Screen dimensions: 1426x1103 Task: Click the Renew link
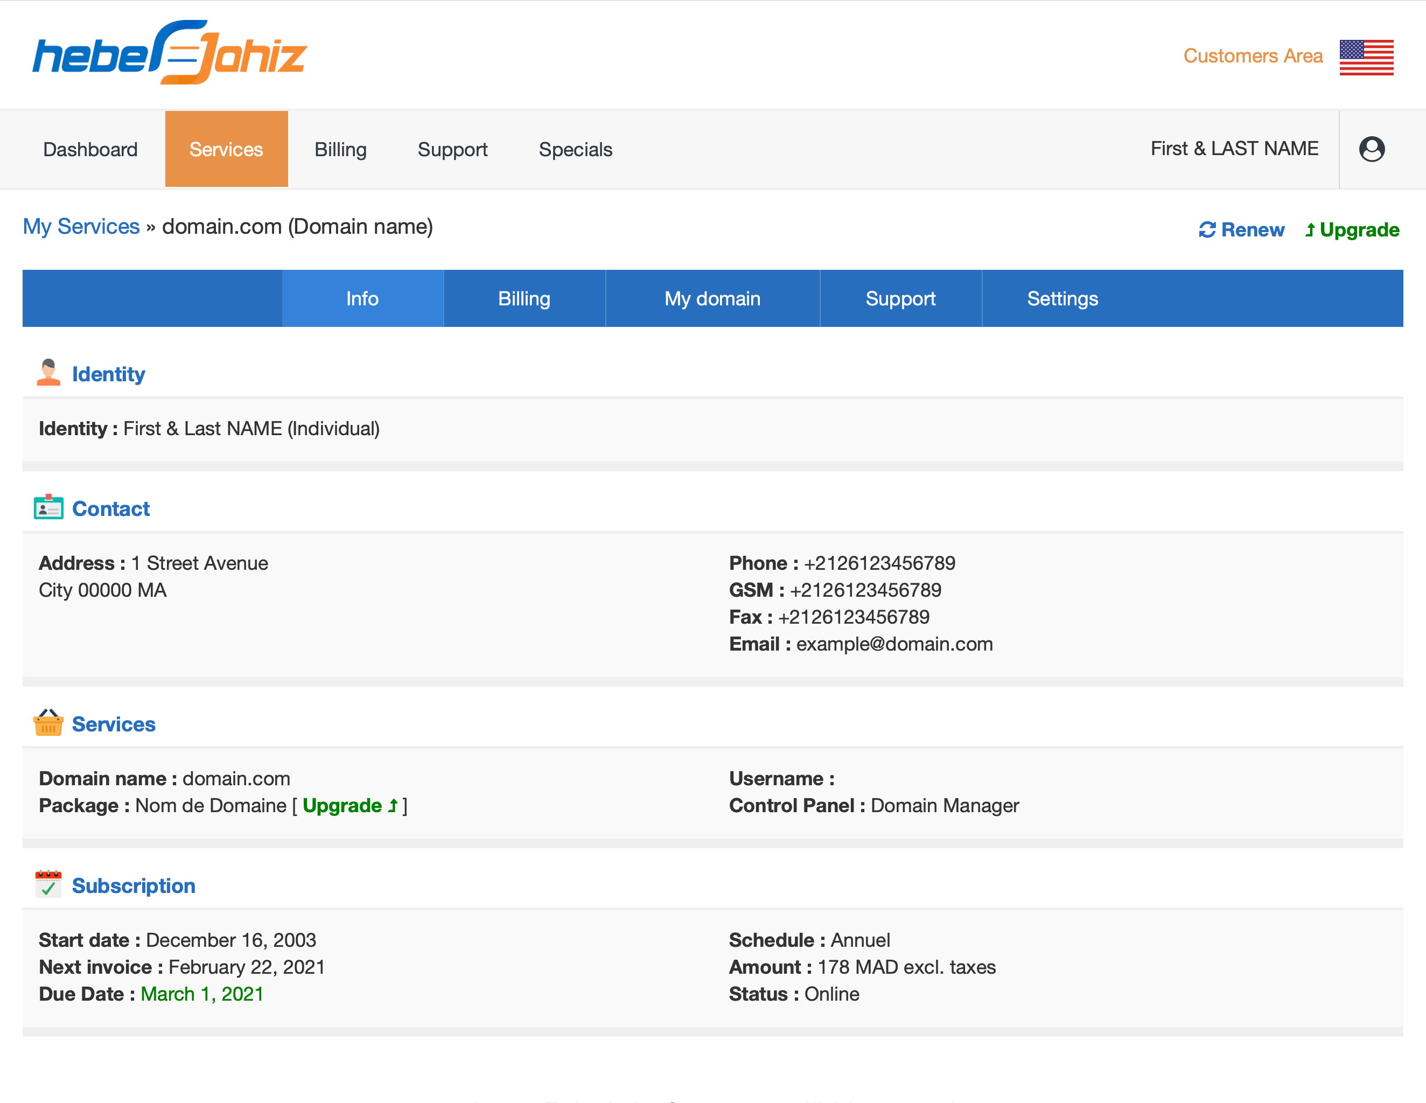click(x=1241, y=230)
